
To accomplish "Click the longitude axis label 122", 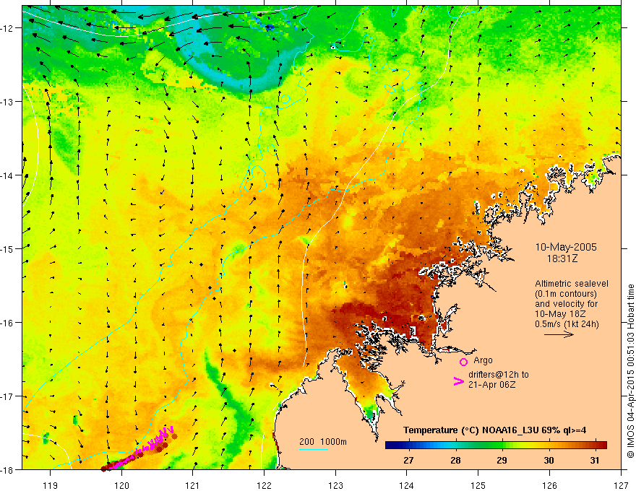I will [265, 485].
